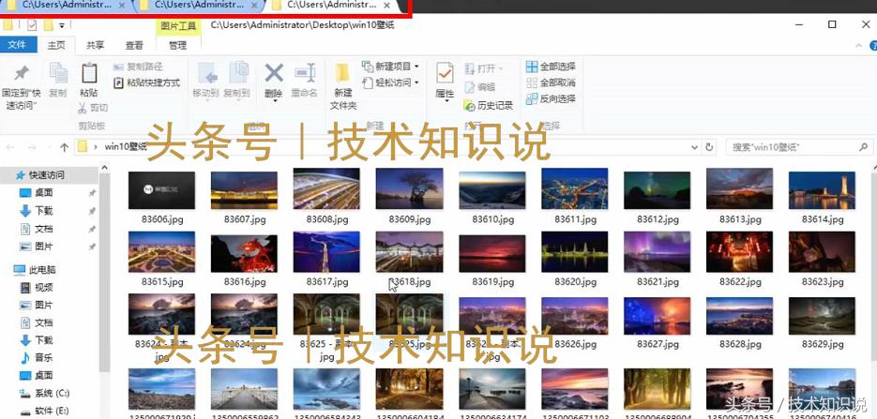Click Invert selection (反向选择)
The image size is (877, 419).
coord(551,98)
